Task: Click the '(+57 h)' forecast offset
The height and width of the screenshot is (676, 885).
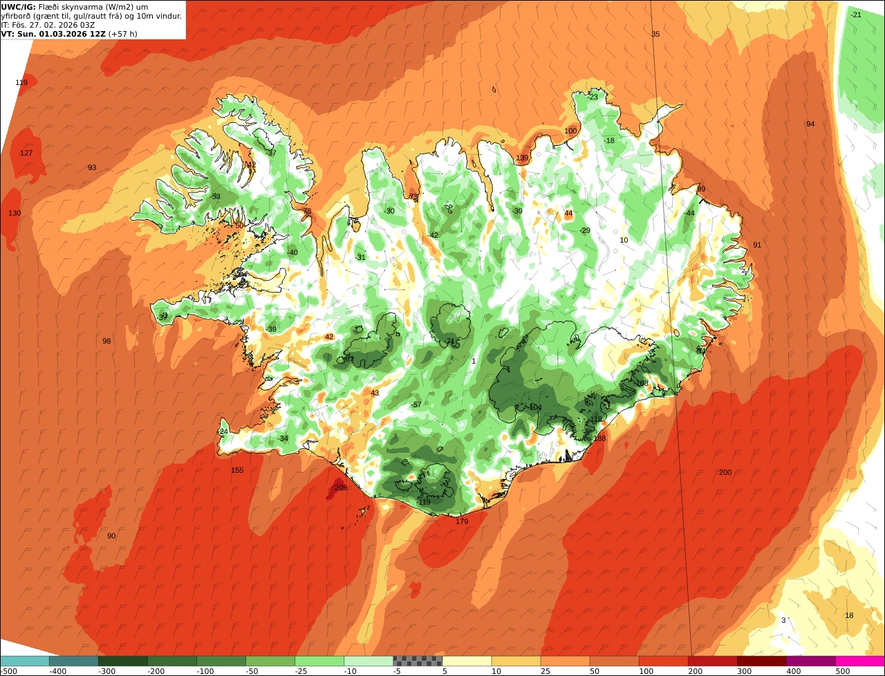Action: (x=123, y=34)
